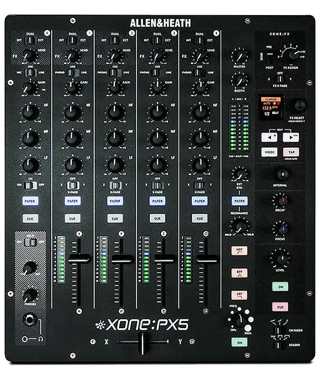Viewport: 320px width, 373px height.
Task: Click the filter FREQ knob
Action: [x=240, y=319]
